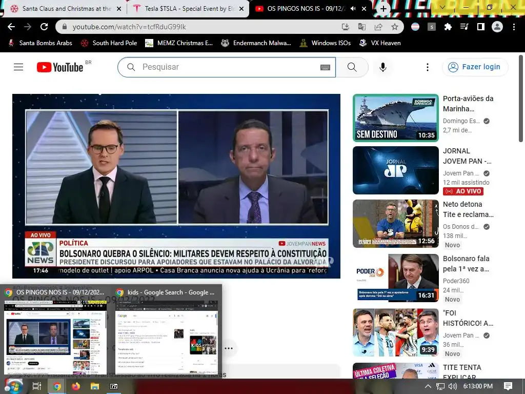Open the Chrome profile avatar
The image size is (525, 394).
coord(497,27)
